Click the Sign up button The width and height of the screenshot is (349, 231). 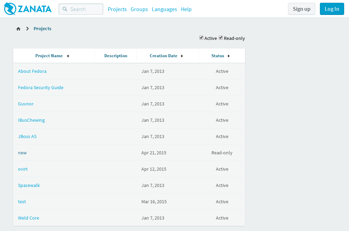(301, 9)
